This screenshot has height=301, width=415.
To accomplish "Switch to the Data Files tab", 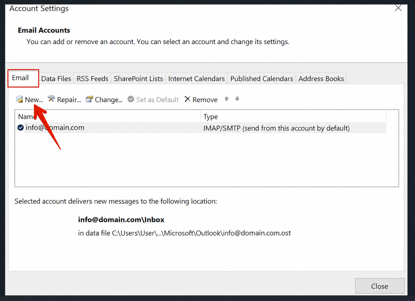I will (56, 79).
